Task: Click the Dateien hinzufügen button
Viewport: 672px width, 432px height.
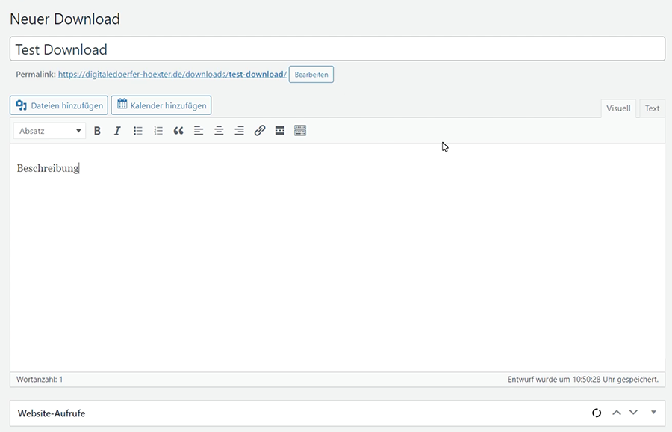Action: (x=59, y=105)
